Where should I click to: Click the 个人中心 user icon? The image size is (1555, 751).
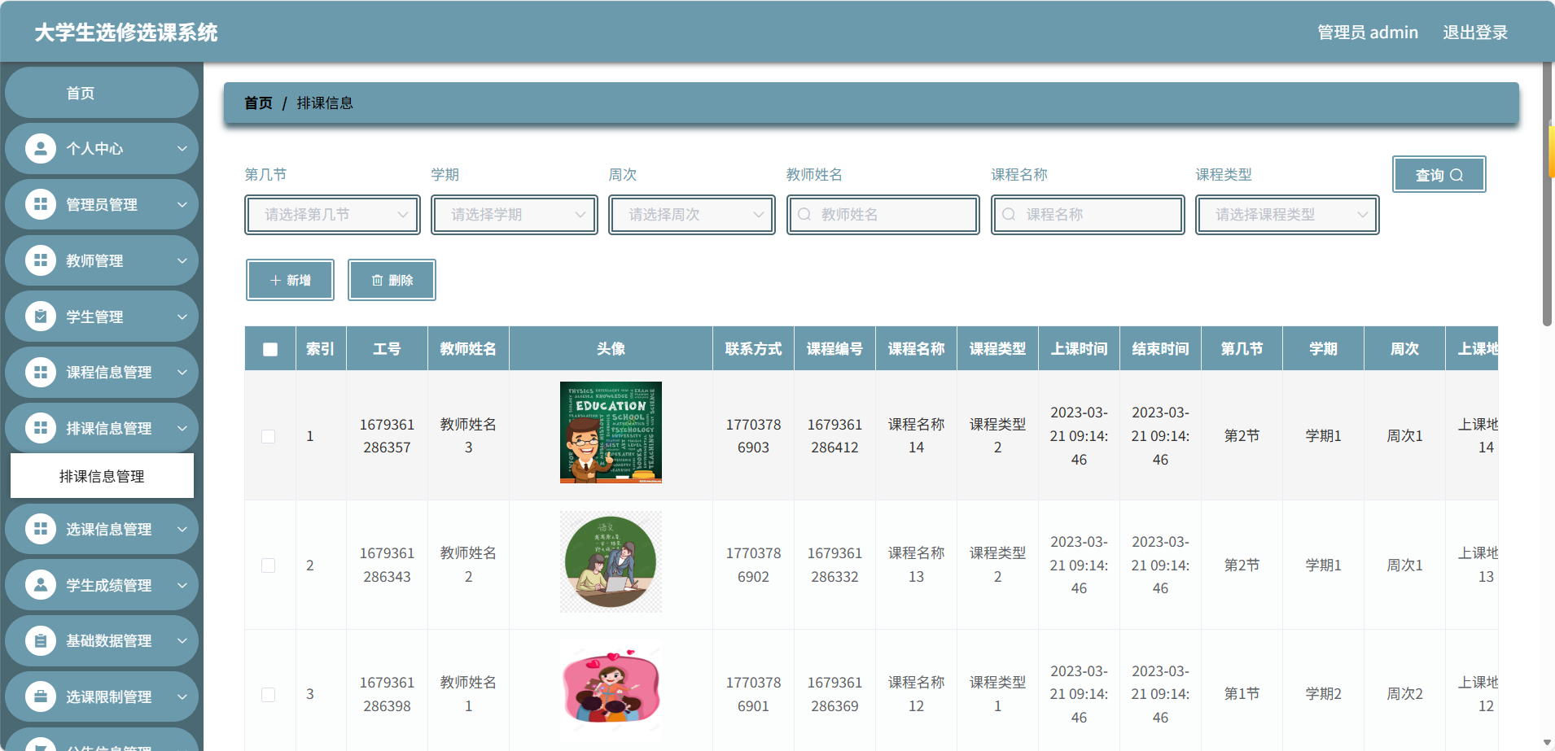(x=40, y=148)
